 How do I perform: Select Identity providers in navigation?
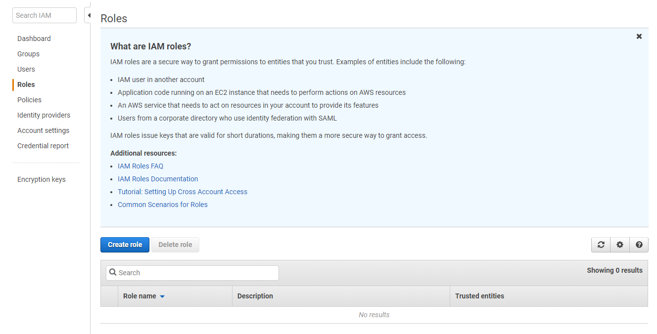pyautogui.click(x=44, y=115)
